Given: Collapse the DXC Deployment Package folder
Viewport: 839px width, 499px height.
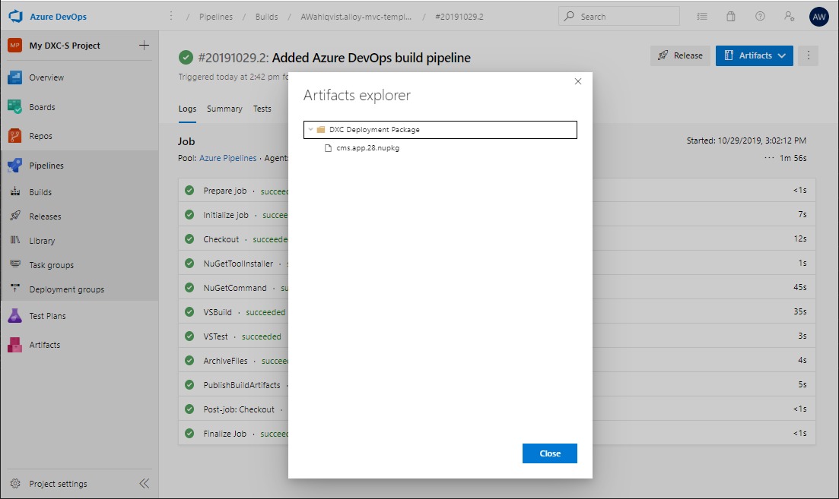Looking at the screenshot, I should (x=310, y=130).
